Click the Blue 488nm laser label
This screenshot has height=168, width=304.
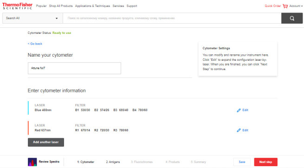coord(43,110)
